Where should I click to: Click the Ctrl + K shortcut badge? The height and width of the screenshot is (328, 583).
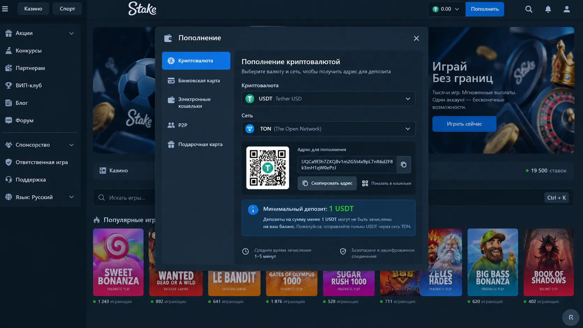click(x=556, y=198)
